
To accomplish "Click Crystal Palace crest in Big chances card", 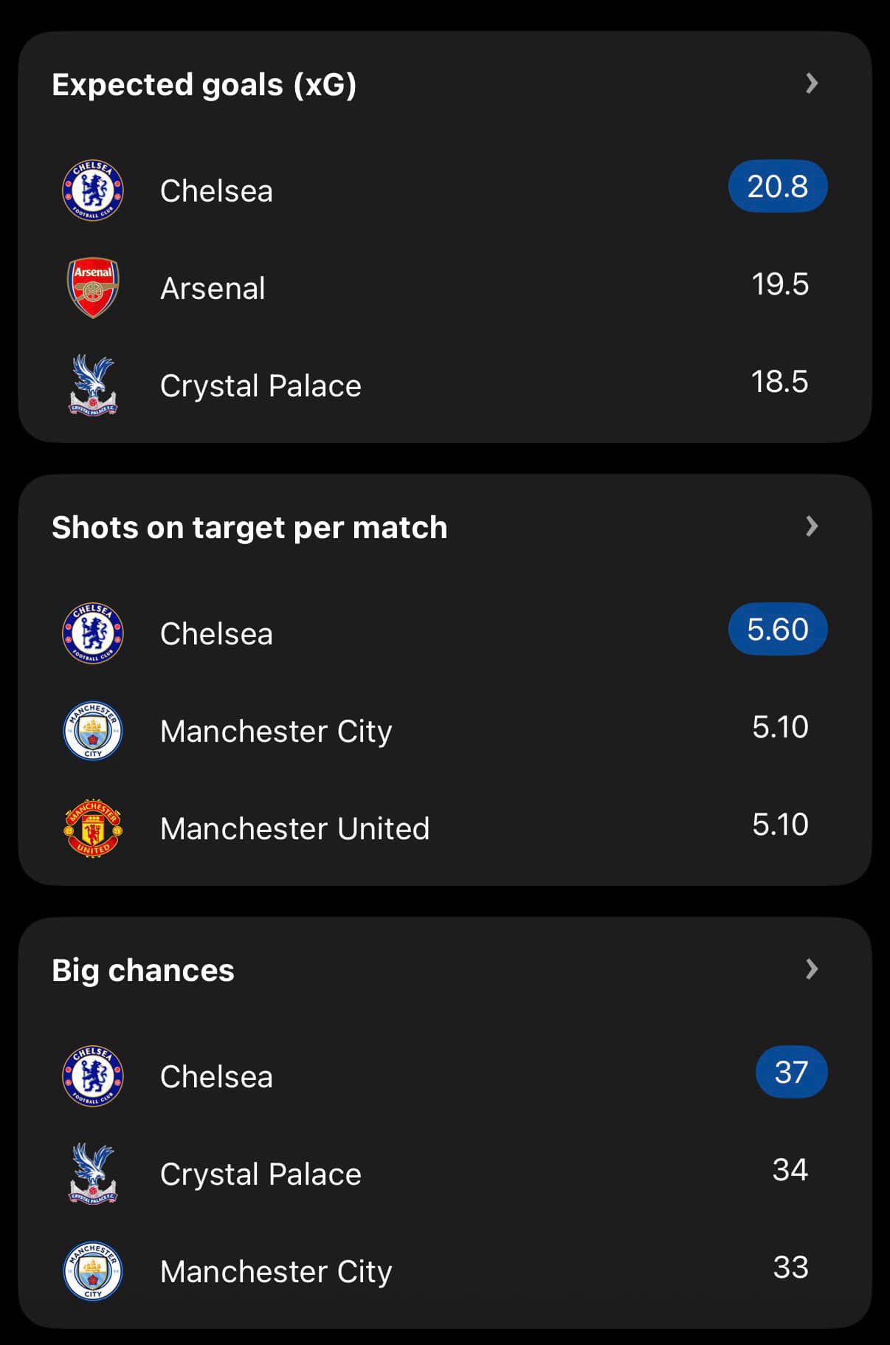I will click(93, 1174).
